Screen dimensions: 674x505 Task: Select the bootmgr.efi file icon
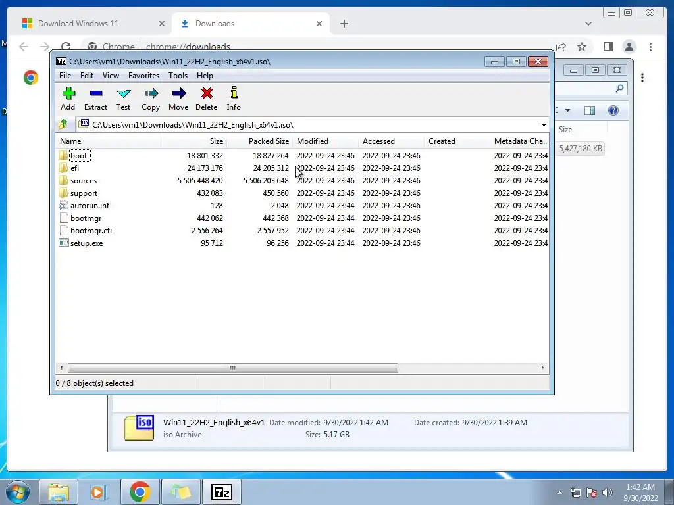coord(64,231)
